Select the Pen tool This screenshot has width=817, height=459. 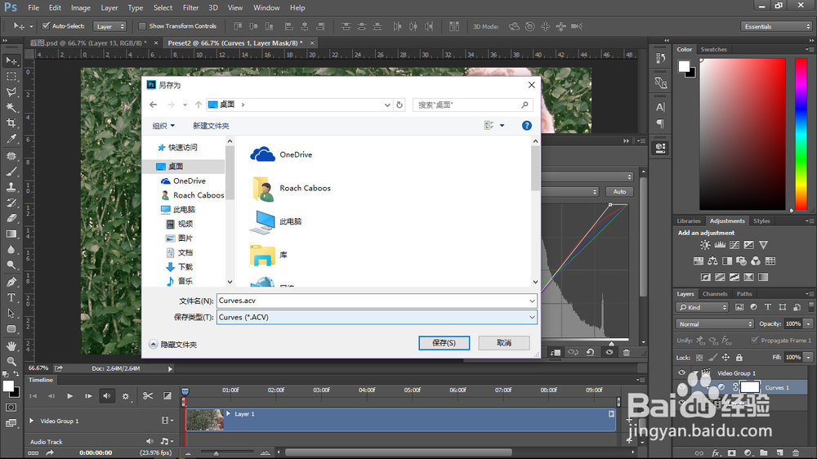pos(11,282)
